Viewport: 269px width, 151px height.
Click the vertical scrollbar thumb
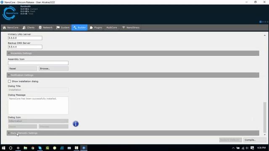265,117
